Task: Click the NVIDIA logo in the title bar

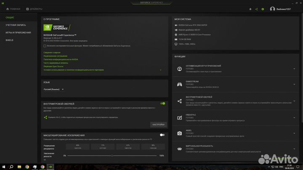Action: pos(3,3)
